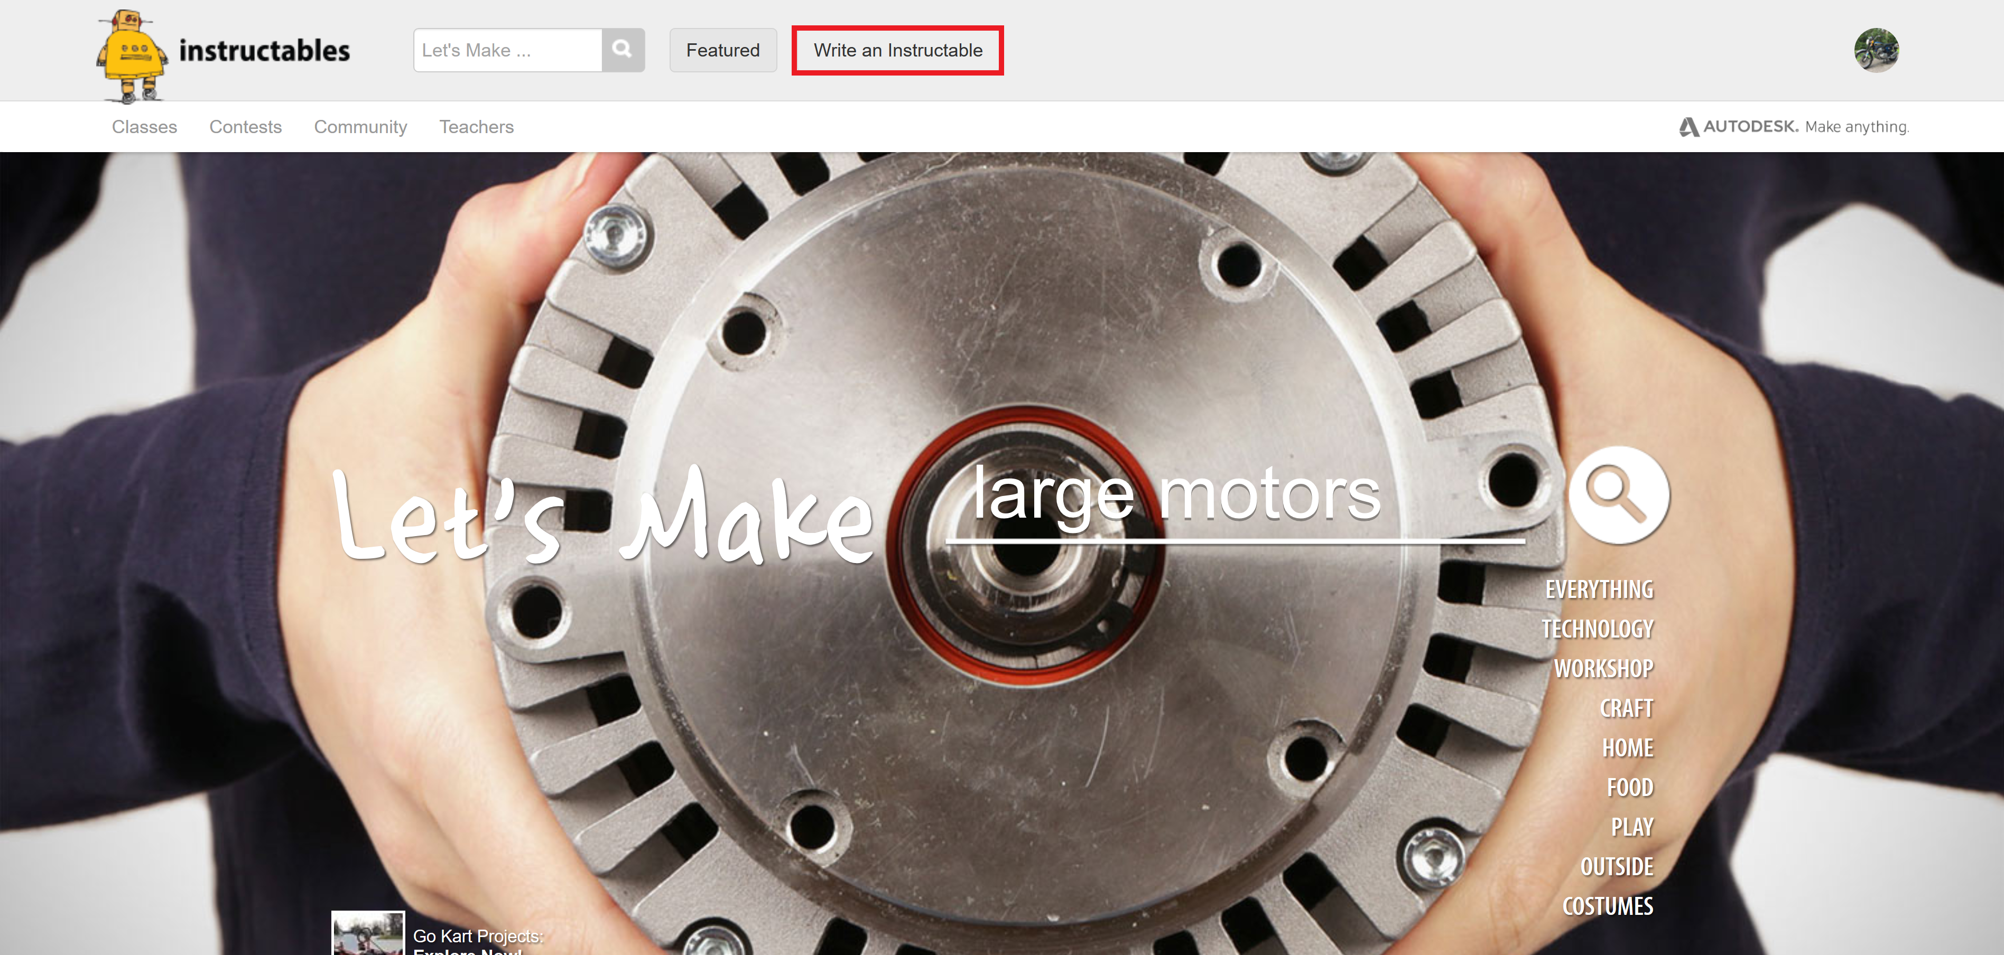Open the Teachers menu item
The width and height of the screenshot is (2004, 955).
pyautogui.click(x=476, y=127)
